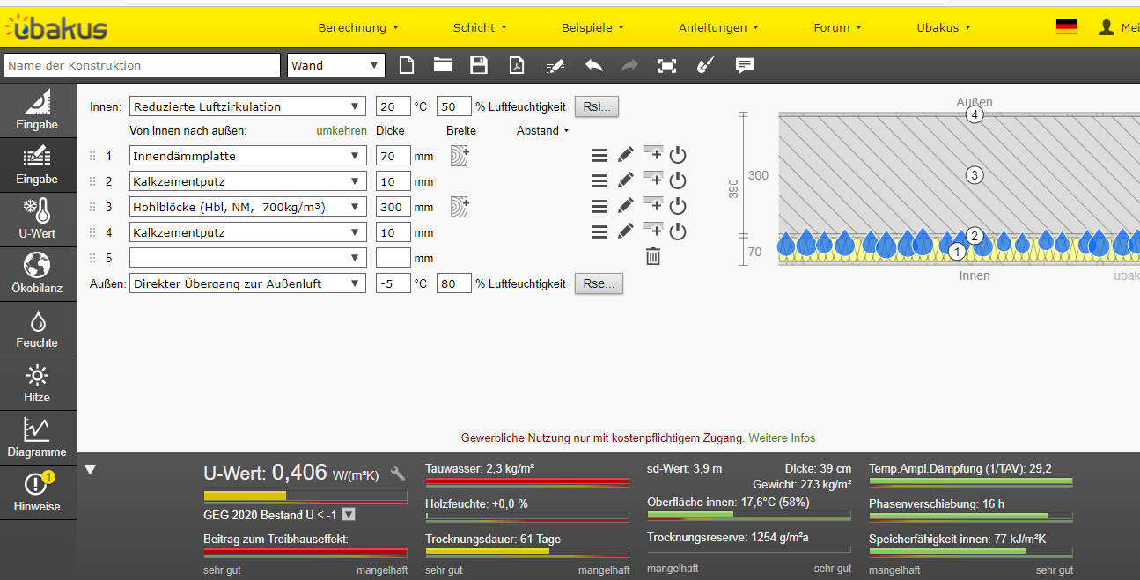Toggle power switch for Innendämmplatte layer

677,156
